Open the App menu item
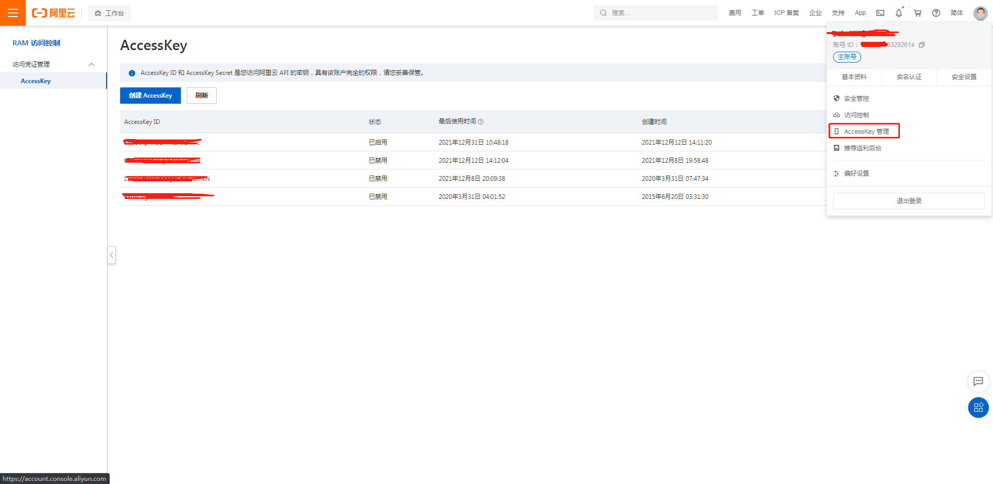The height and width of the screenshot is (484, 993). tap(860, 13)
